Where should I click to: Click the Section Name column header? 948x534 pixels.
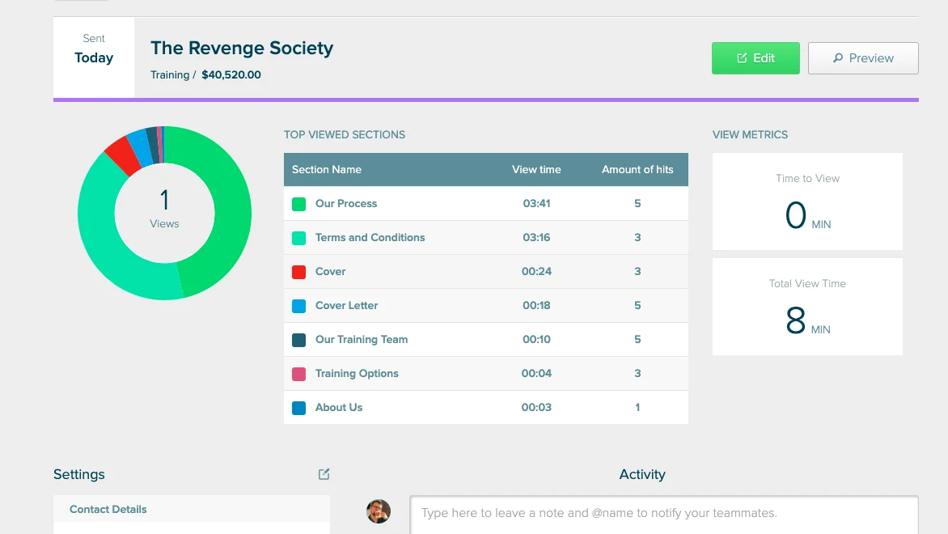coord(327,170)
